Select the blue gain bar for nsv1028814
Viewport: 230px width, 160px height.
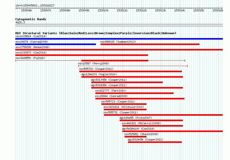tap(119, 39)
